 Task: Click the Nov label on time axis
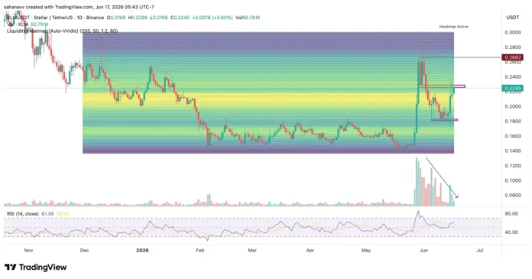click(28, 250)
